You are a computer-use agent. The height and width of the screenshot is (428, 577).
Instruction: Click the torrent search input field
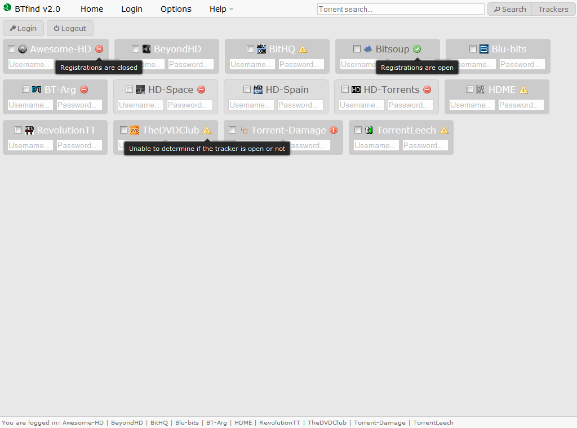(400, 9)
